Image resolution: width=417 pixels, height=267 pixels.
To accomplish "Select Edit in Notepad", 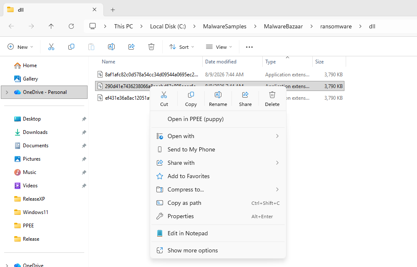I will pyautogui.click(x=218, y=233).
